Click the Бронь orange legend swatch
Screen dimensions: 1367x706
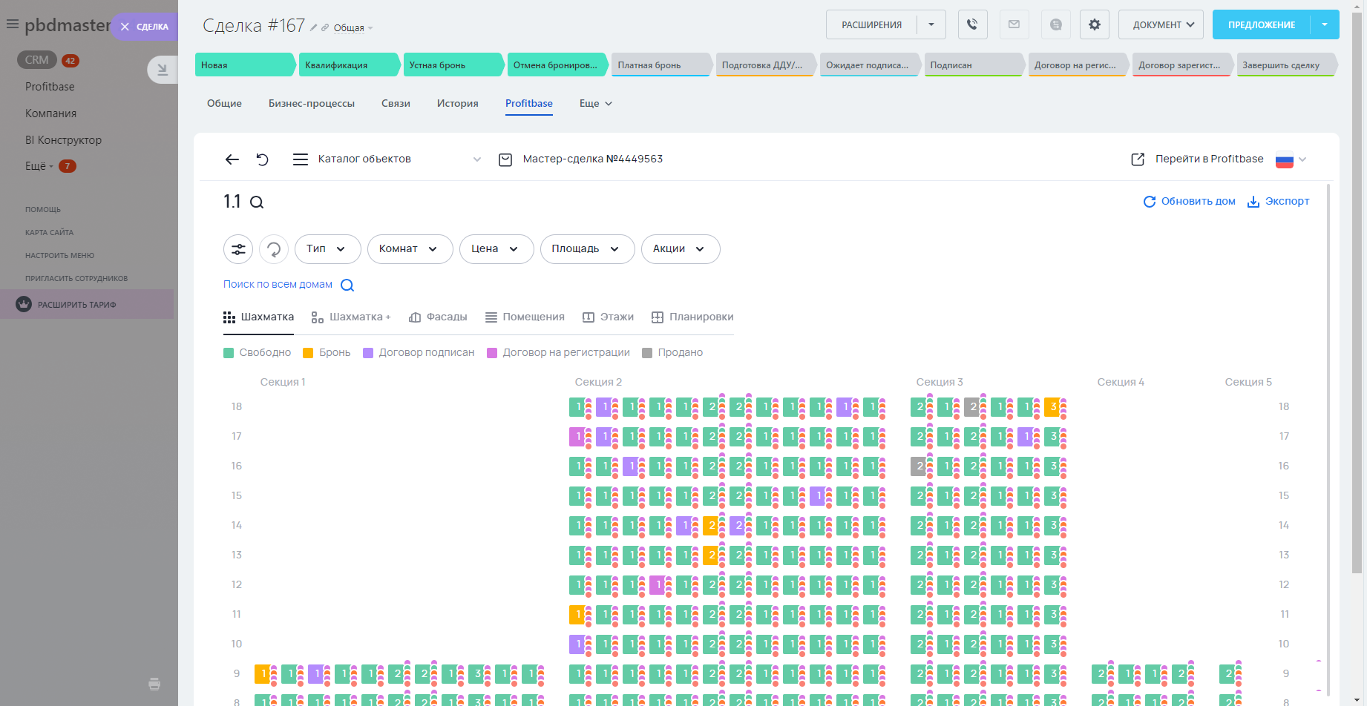tap(308, 353)
